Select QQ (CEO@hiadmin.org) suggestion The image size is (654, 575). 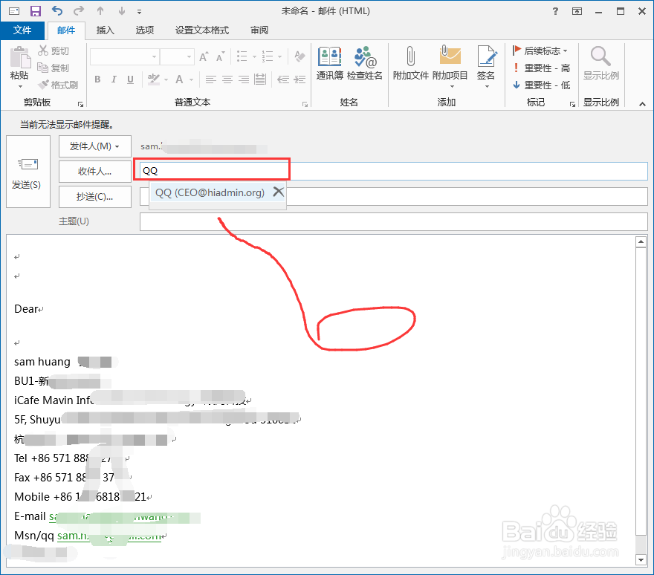[x=210, y=192]
